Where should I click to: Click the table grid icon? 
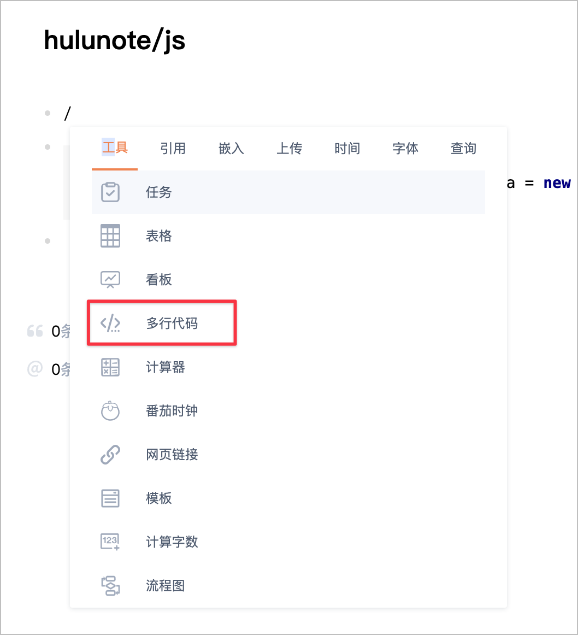coord(110,236)
